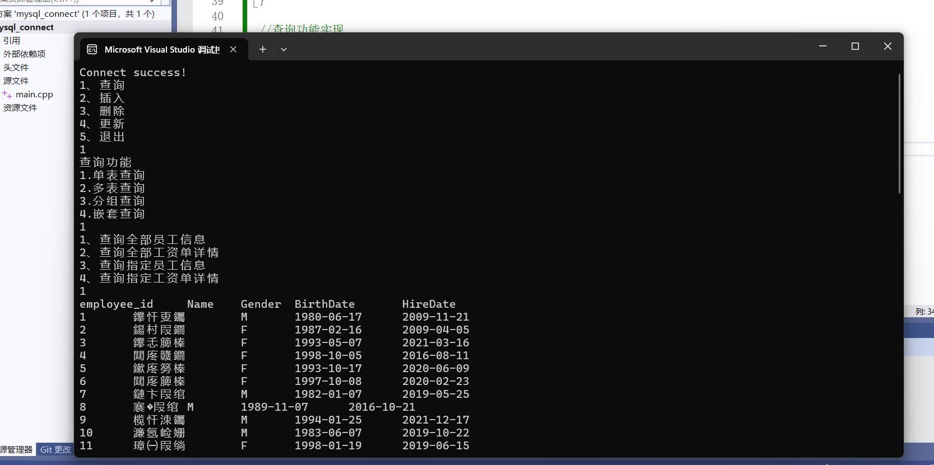
Task: Click the '4.嵌套查询' line in console
Action: coord(112,214)
